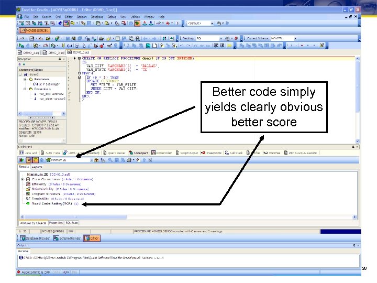This screenshot has height=283, width=377.
Task: Collapse the demo3 node in Navigator
Action: (20, 74)
